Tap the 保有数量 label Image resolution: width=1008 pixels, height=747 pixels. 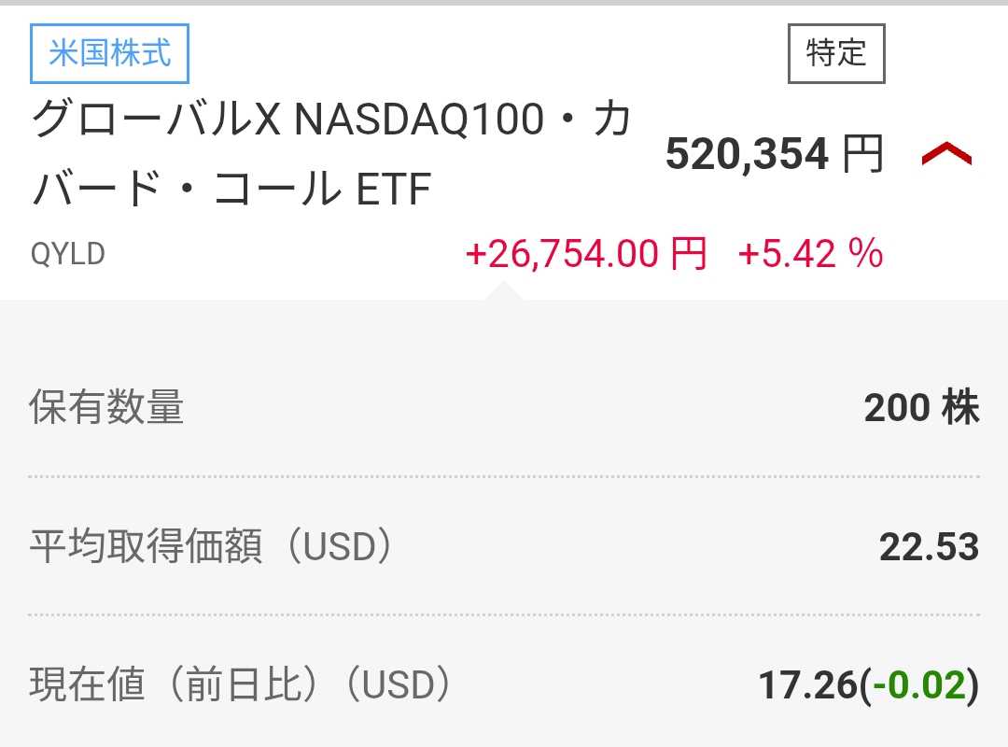(x=106, y=408)
